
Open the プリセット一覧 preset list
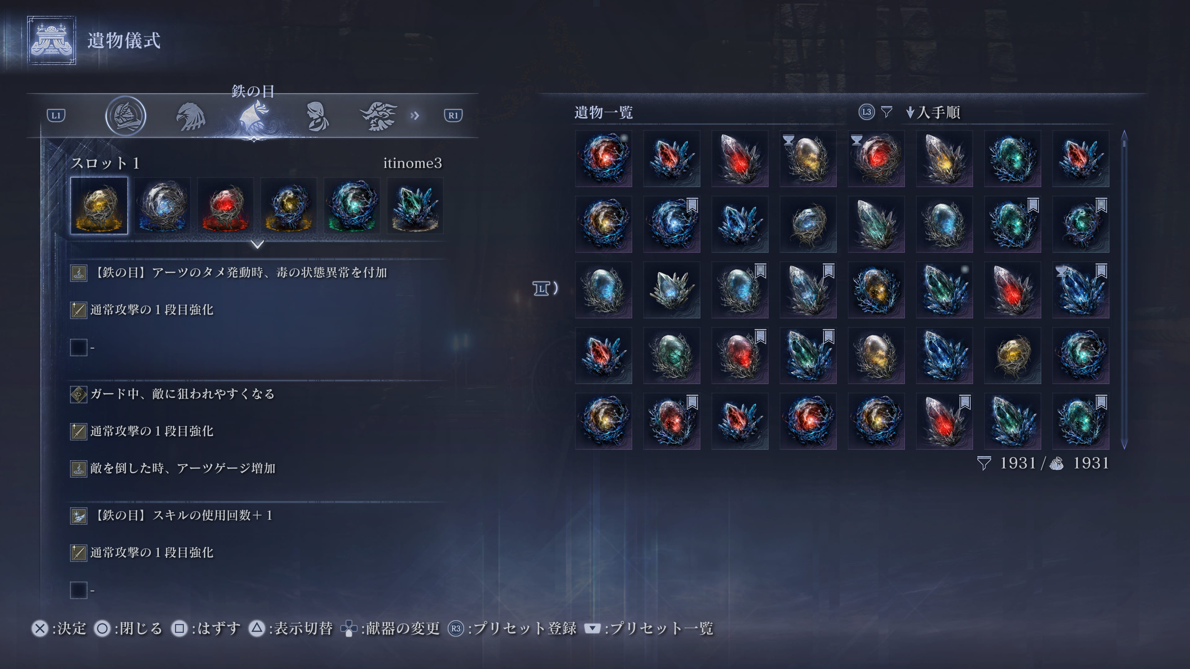tap(649, 628)
